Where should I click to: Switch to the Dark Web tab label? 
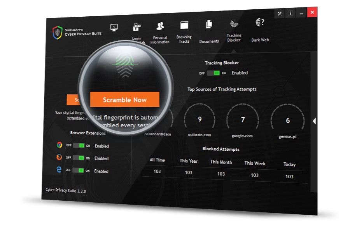click(260, 40)
